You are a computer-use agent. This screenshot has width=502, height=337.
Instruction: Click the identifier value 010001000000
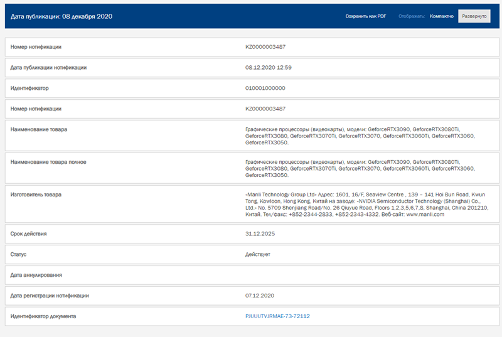pos(265,88)
